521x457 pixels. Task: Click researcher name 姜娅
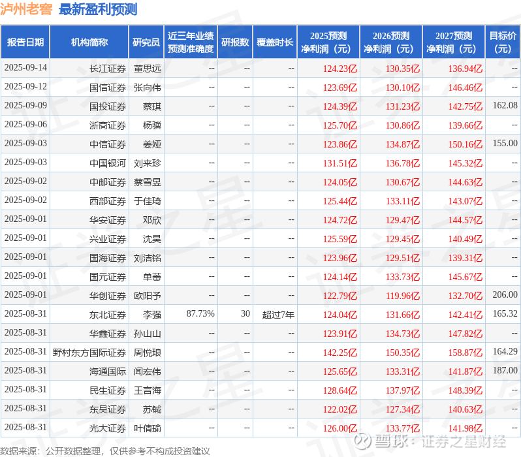[x=152, y=144]
